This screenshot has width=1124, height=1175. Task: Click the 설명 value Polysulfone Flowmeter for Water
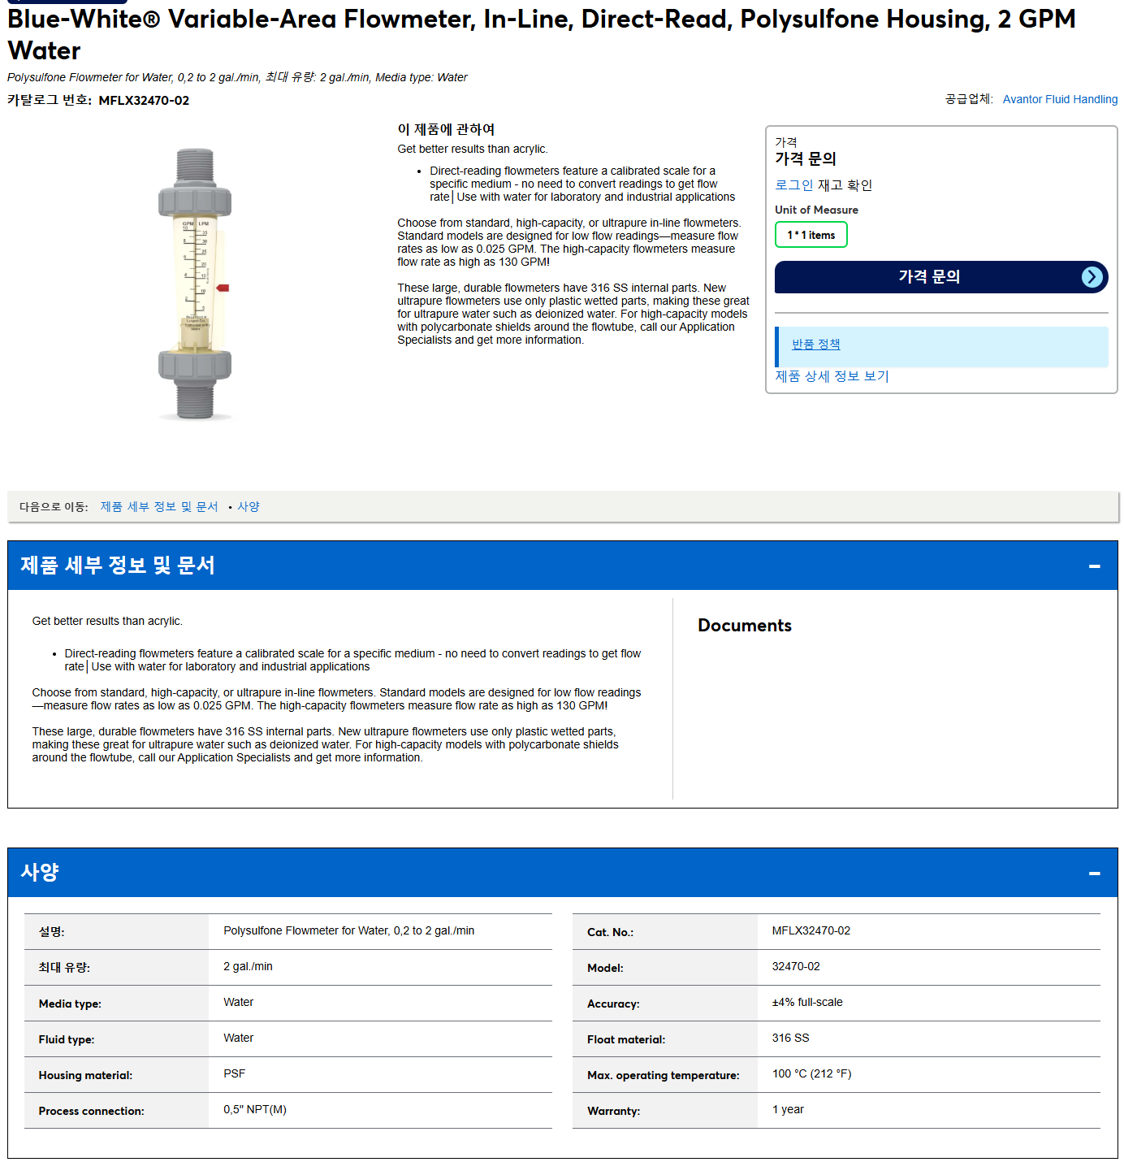pyautogui.click(x=349, y=931)
